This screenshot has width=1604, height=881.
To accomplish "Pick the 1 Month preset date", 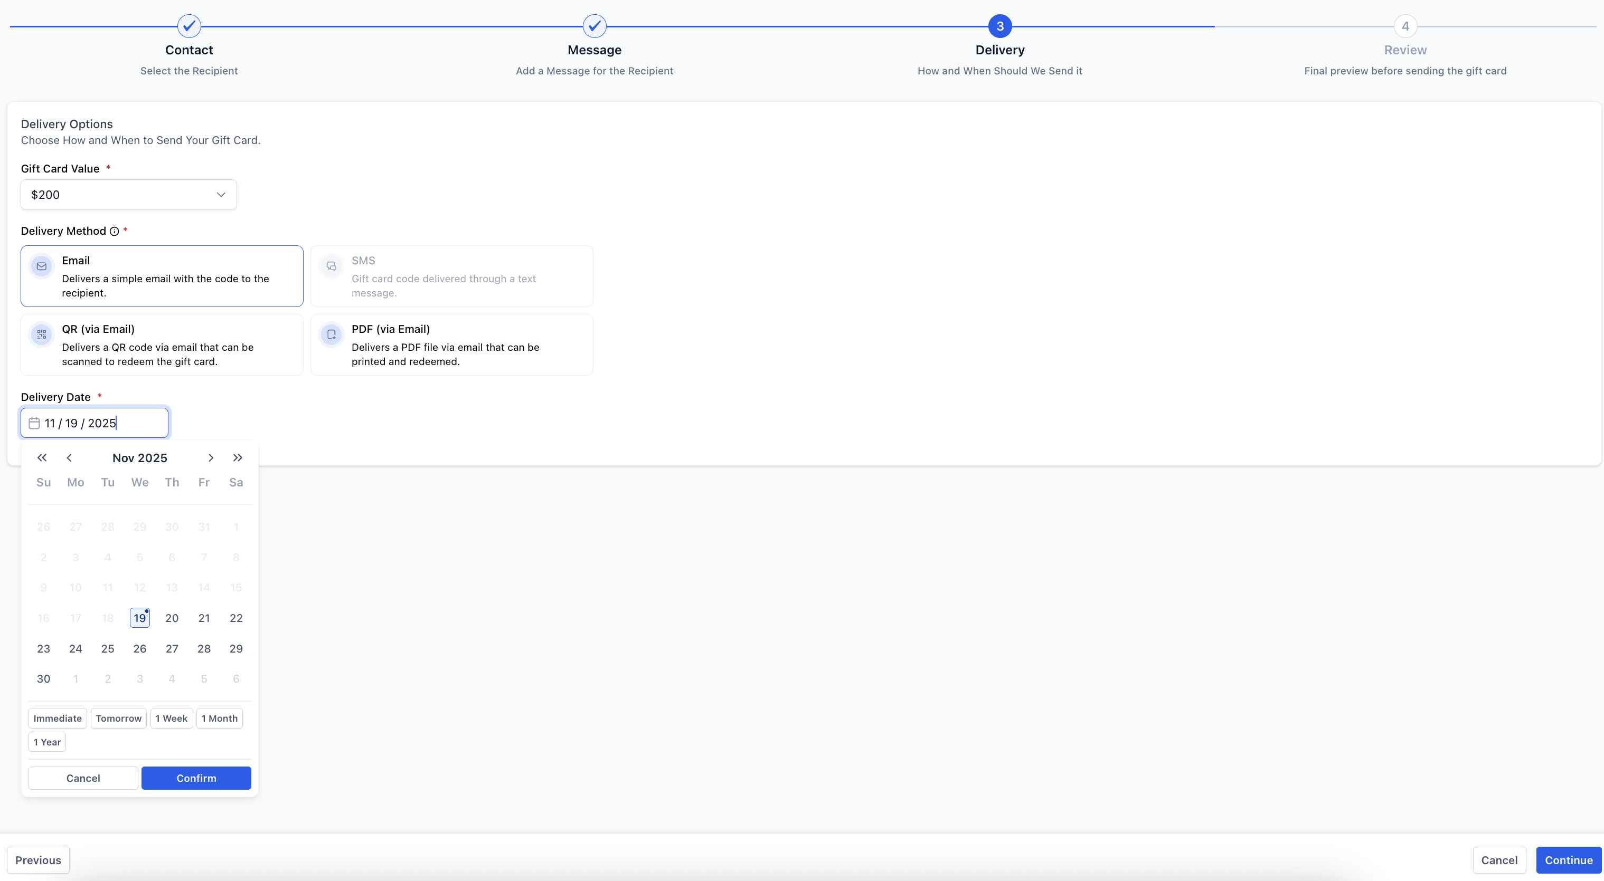I will (x=219, y=718).
